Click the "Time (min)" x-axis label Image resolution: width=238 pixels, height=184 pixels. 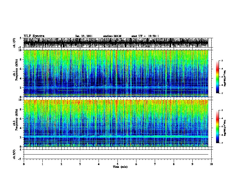pyautogui.click(x=120, y=167)
